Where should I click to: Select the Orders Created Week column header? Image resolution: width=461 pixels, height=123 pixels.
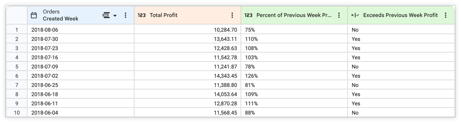click(81, 15)
